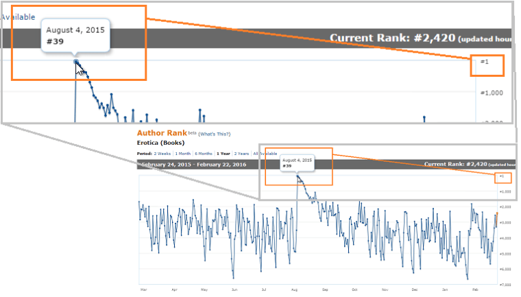Click the #7,000 rank axis label

coord(504,284)
